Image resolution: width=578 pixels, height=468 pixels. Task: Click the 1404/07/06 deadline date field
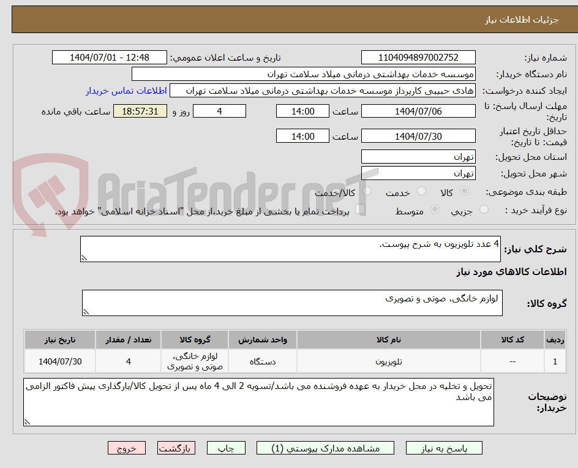coord(418,111)
